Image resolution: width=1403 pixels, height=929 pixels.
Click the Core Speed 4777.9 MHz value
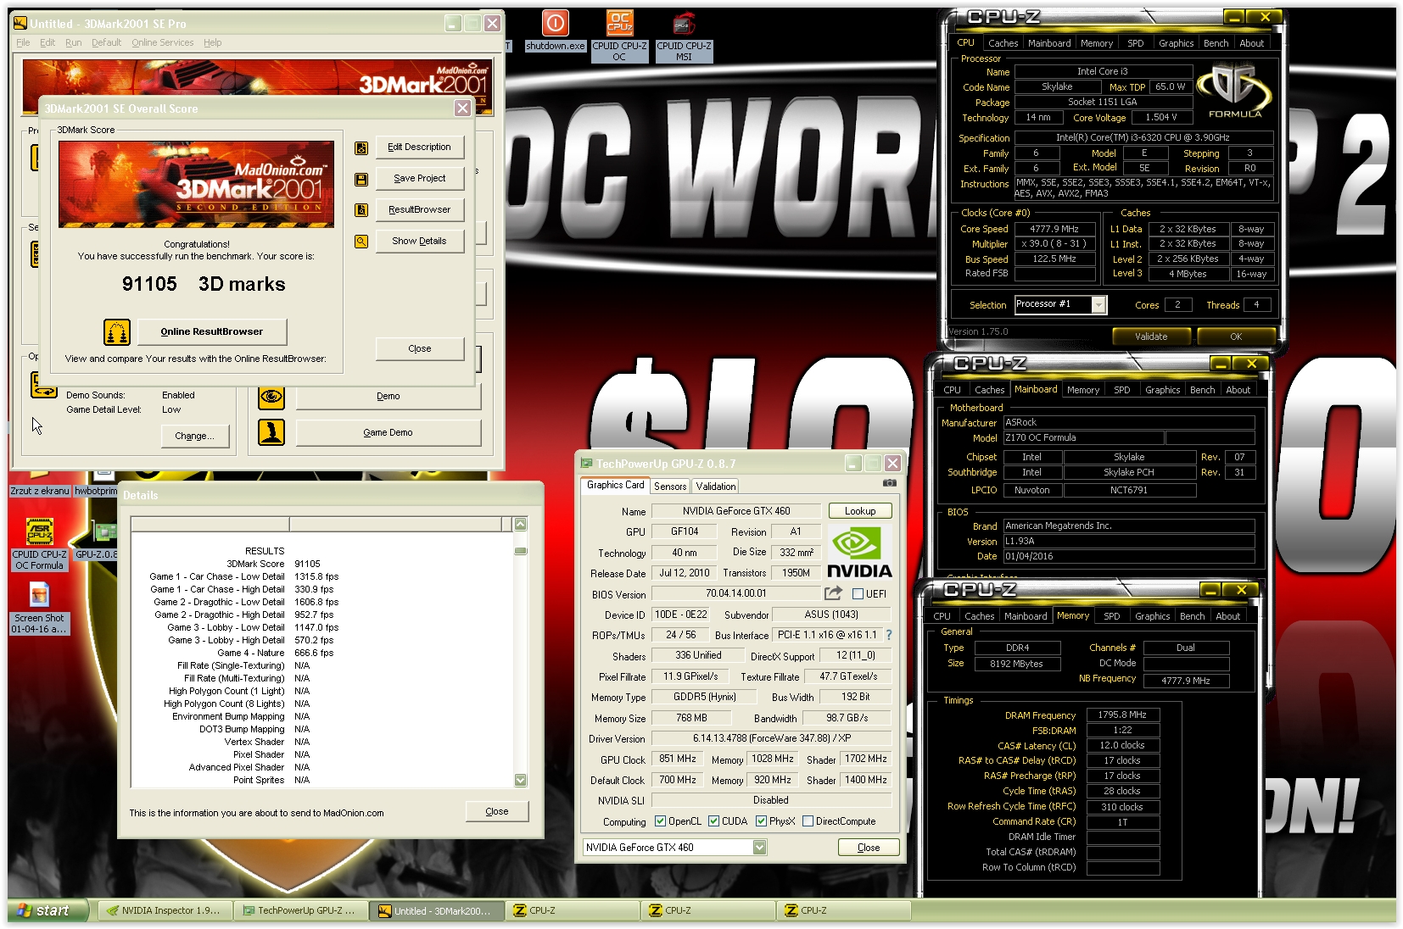[1054, 229]
